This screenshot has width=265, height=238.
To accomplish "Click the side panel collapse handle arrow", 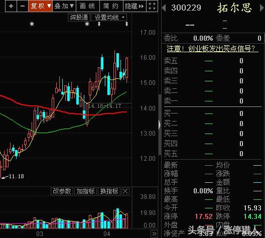I will pos(160,125).
